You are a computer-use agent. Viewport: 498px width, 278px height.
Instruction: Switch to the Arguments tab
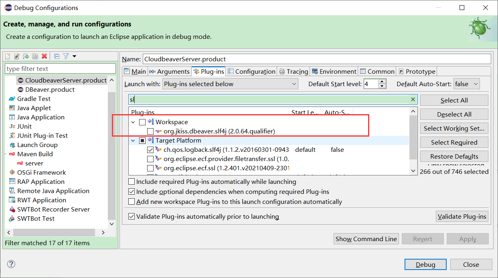(170, 71)
